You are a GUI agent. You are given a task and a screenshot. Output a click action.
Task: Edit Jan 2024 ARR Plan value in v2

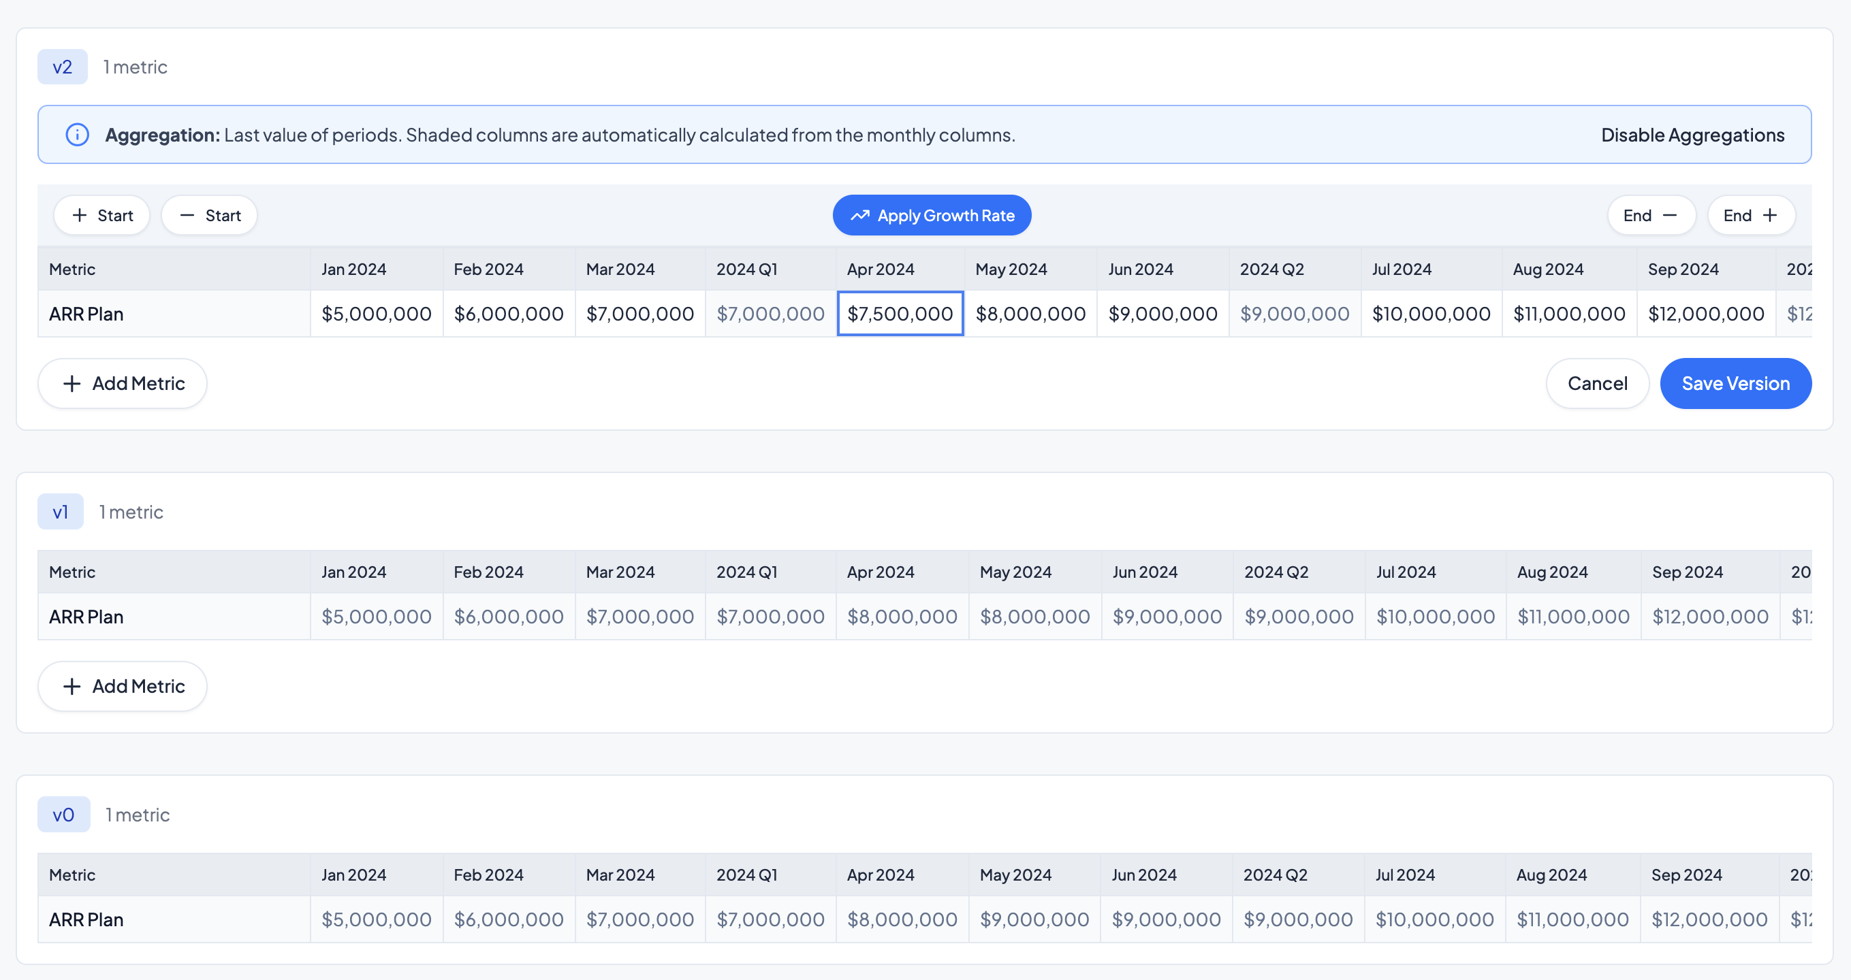[x=377, y=314]
